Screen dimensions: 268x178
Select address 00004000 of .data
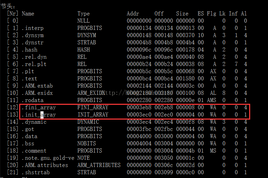(x=139, y=136)
